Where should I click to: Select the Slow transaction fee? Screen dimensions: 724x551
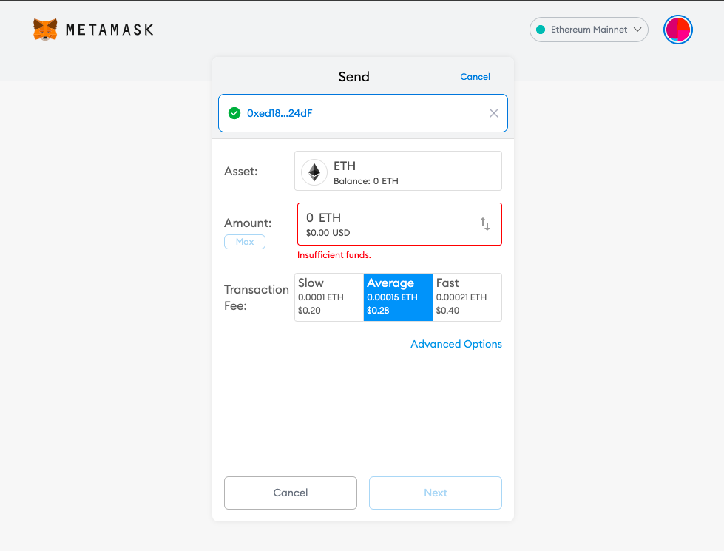pyautogui.click(x=329, y=297)
